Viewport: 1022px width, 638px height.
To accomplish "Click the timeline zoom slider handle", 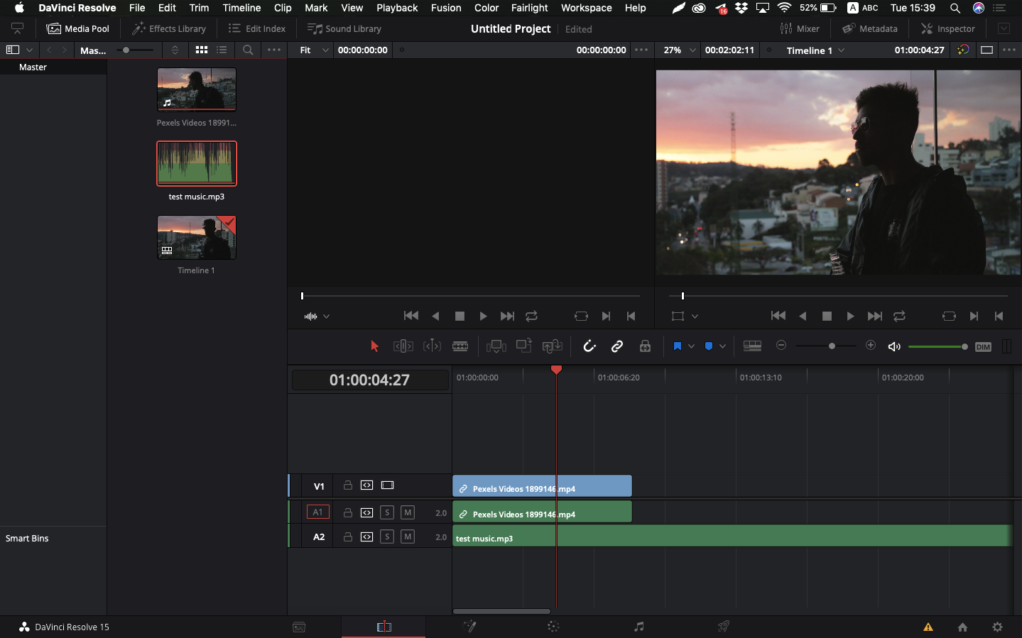I will tap(832, 346).
